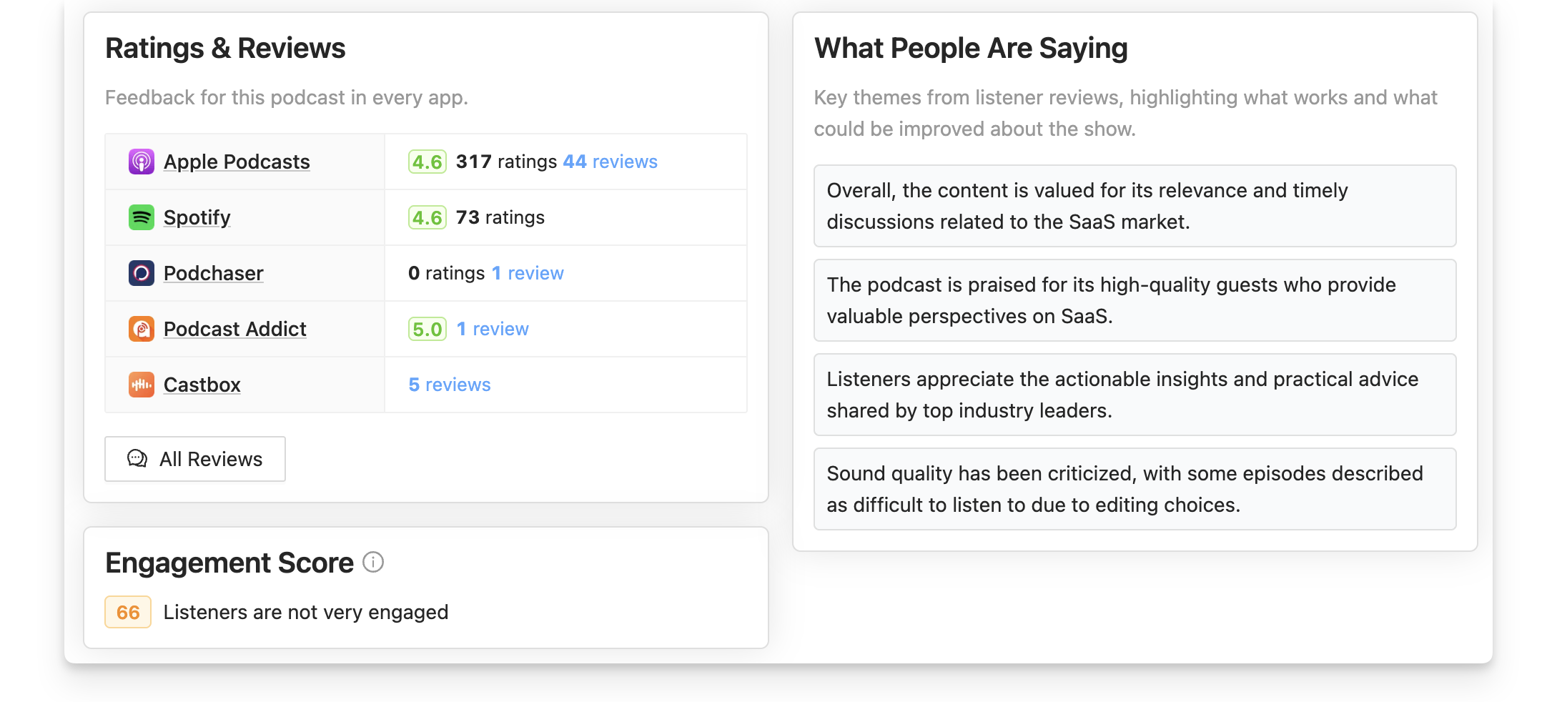Click the Podcast Addict platform icon

pyautogui.click(x=142, y=329)
